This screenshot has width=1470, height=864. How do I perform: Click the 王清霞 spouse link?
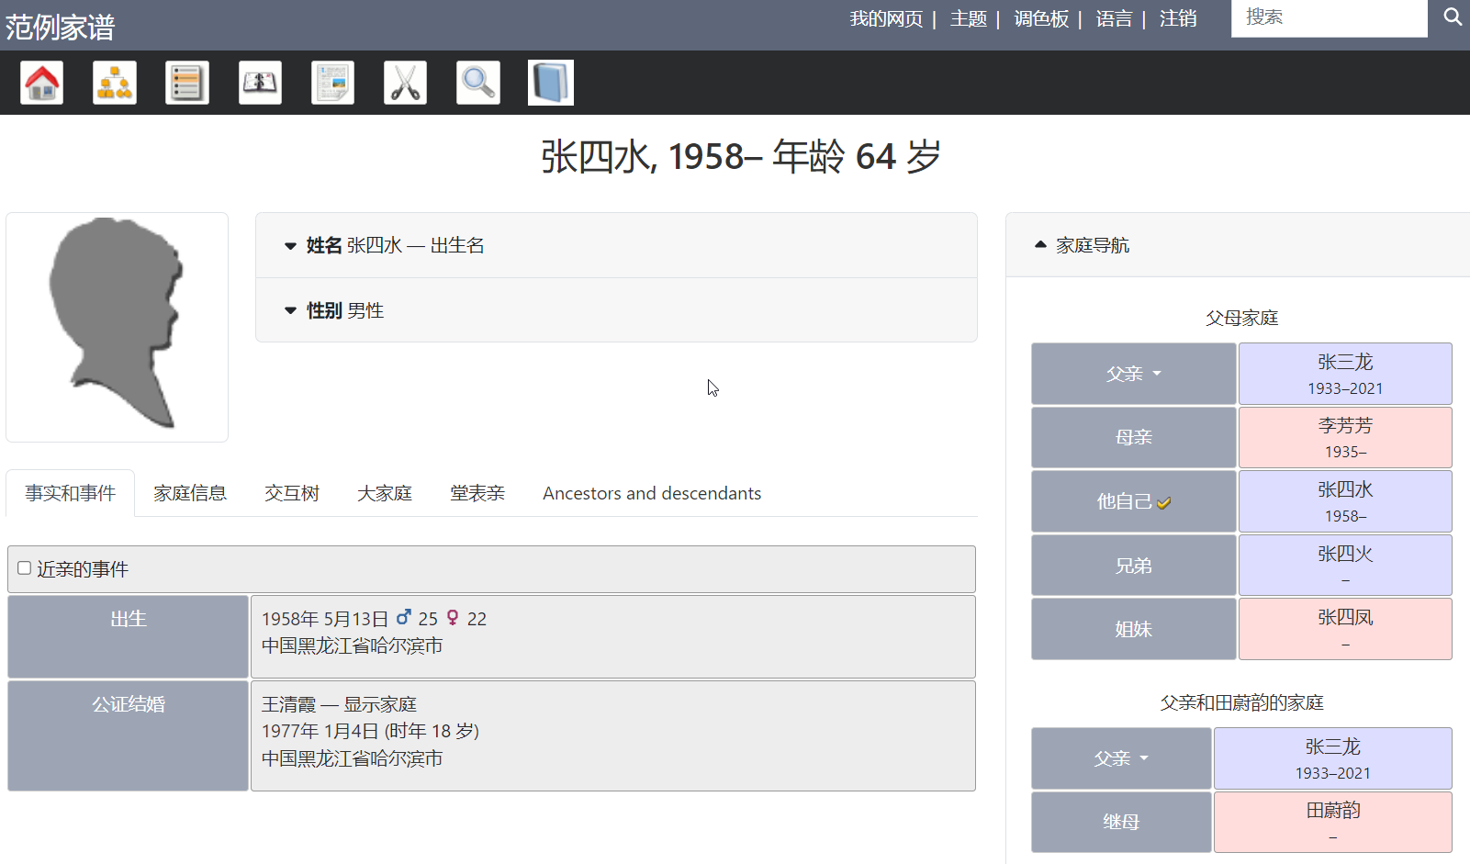288,704
